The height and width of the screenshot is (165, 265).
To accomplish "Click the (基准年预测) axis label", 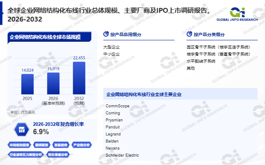I will (x=53, y=103).
